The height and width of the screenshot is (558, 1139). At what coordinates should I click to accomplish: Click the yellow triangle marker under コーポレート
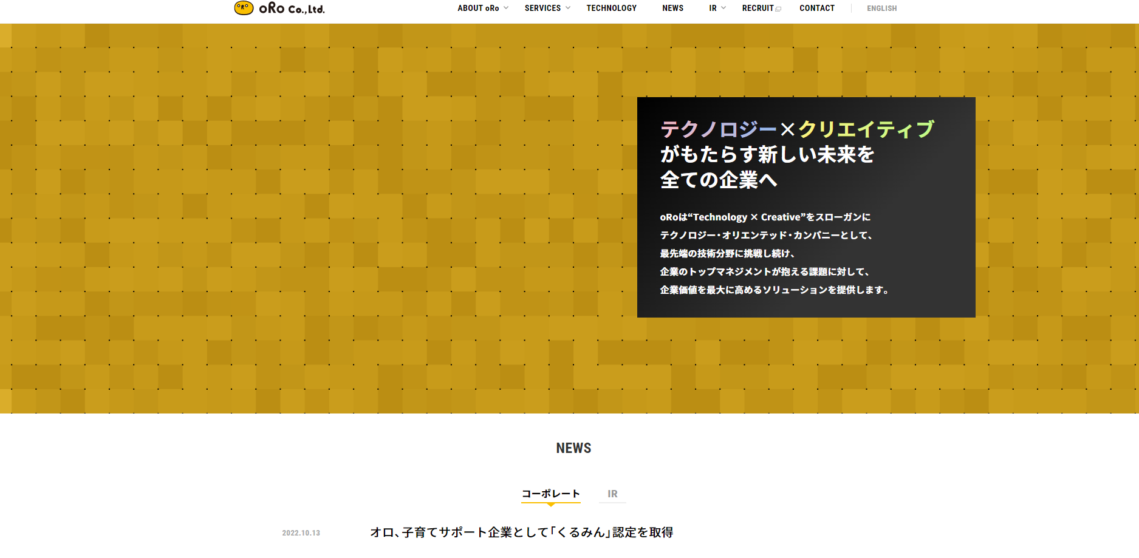[x=551, y=505]
